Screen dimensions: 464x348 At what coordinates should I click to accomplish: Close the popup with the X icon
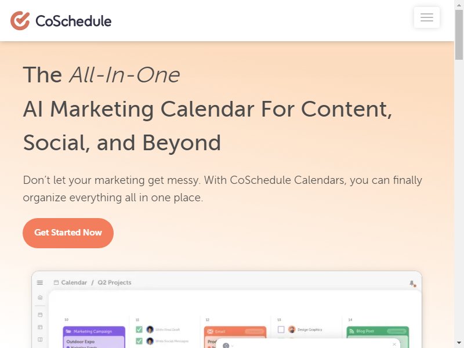pos(394,345)
